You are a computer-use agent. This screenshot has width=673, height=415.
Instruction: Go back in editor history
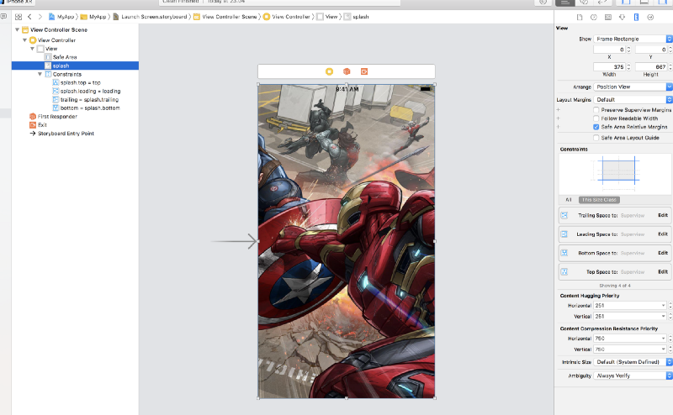pyautogui.click(x=29, y=17)
